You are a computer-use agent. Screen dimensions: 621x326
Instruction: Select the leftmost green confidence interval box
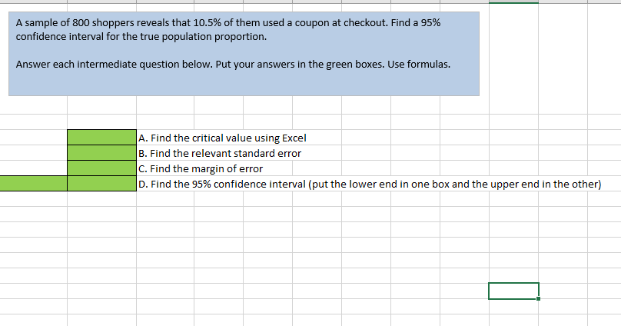pyautogui.click(x=33, y=184)
